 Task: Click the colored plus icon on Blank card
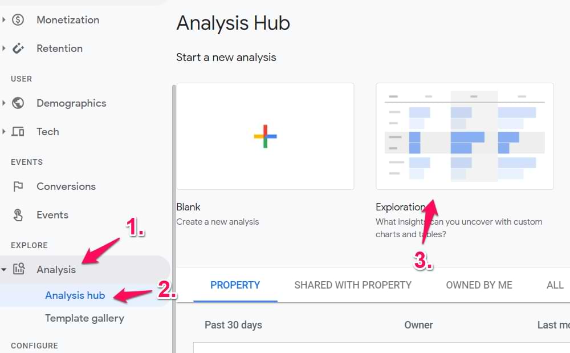[x=265, y=136]
